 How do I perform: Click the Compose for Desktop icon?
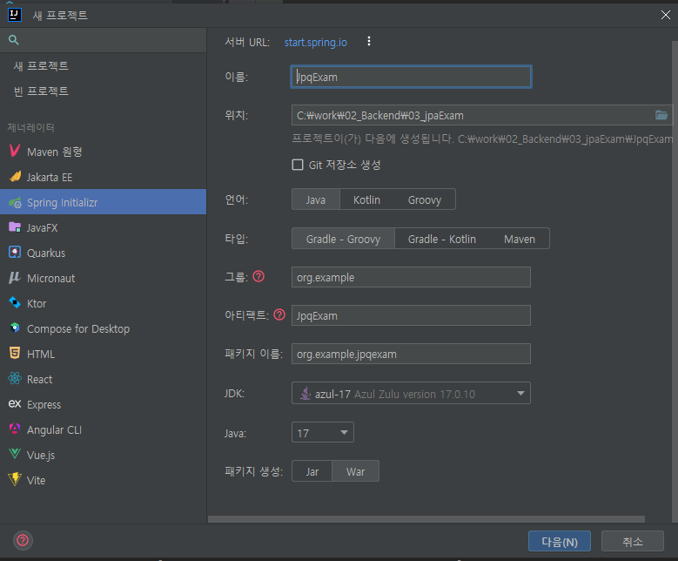pos(15,328)
